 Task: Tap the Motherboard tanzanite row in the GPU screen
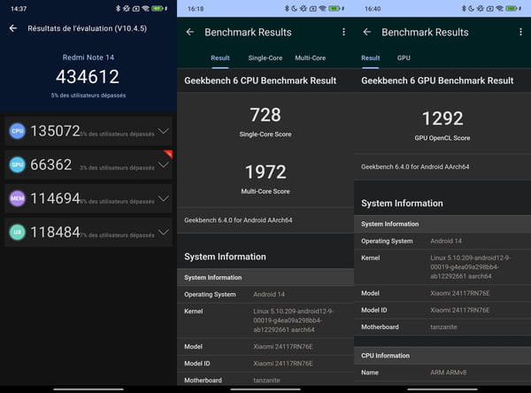442,327
